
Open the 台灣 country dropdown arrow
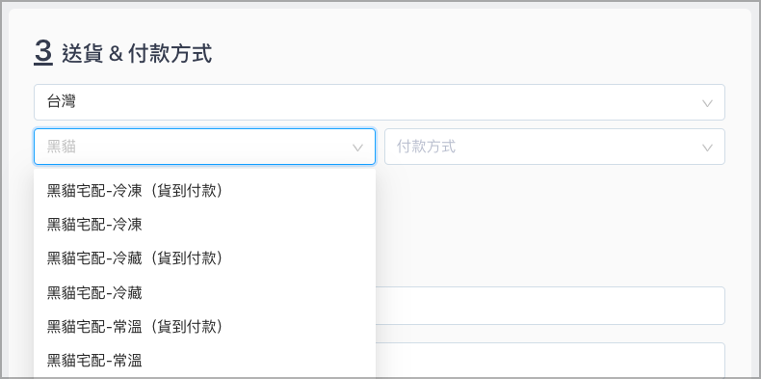tap(707, 103)
